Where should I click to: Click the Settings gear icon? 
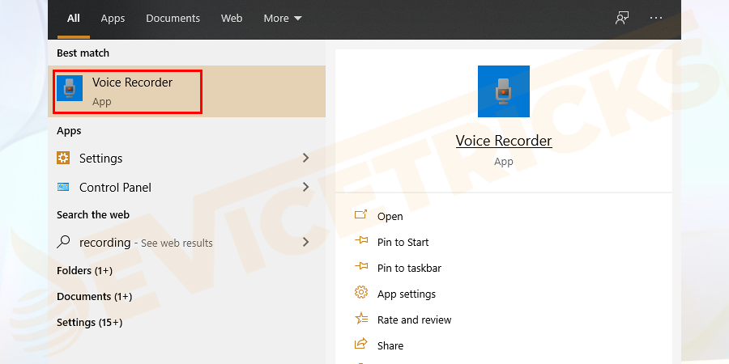click(x=63, y=158)
